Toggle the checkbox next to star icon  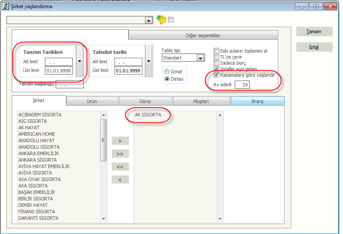170,20
